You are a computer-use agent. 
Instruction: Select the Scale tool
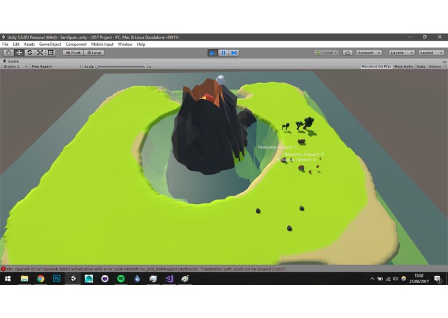40,53
